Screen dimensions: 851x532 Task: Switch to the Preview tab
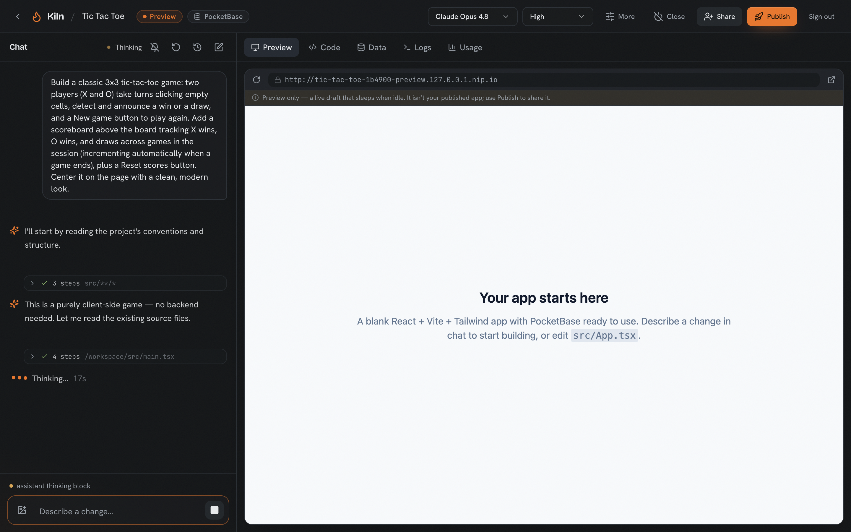point(272,48)
